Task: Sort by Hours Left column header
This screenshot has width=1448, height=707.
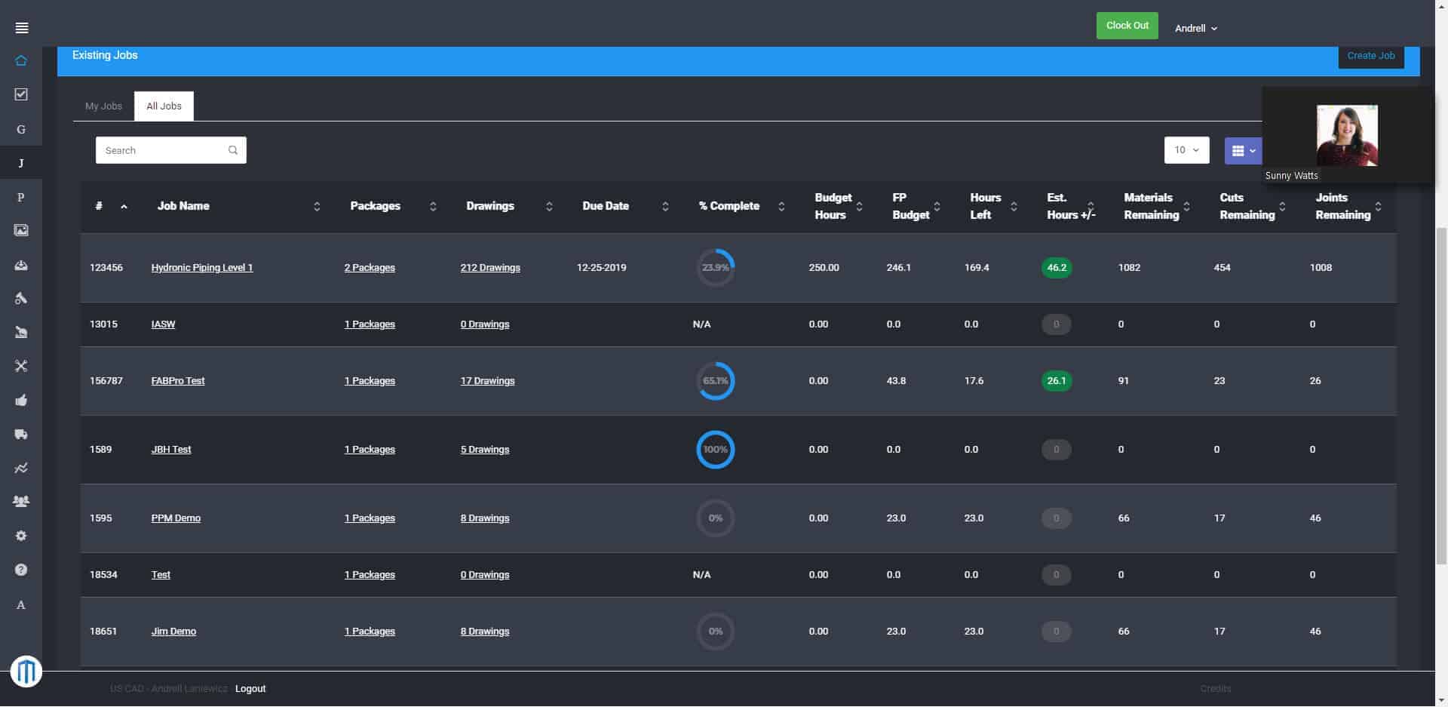Action: coord(993,206)
